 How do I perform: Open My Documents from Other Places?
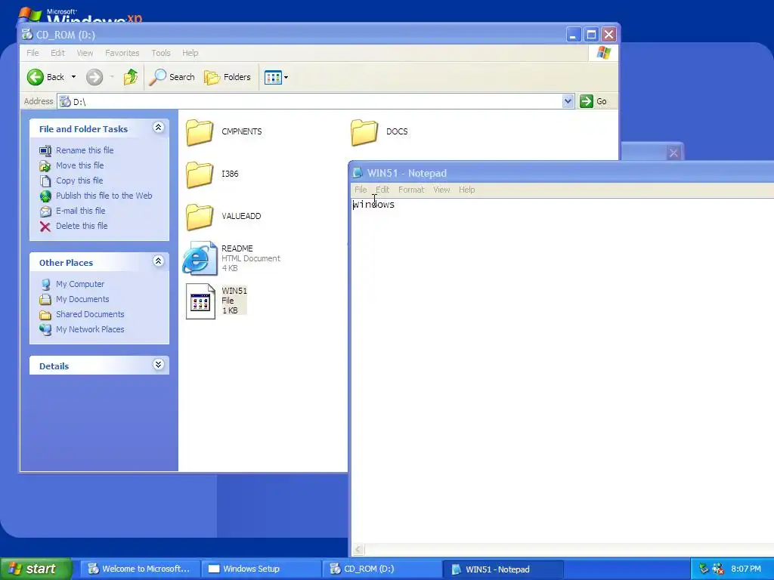[x=82, y=299]
